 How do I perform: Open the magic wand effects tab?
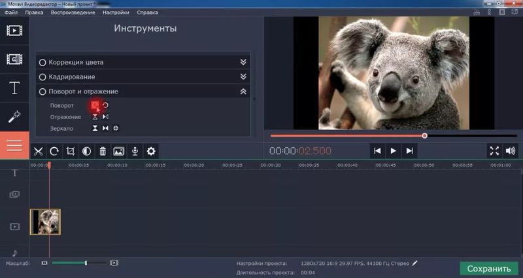pyautogui.click(x=14, y=116)
